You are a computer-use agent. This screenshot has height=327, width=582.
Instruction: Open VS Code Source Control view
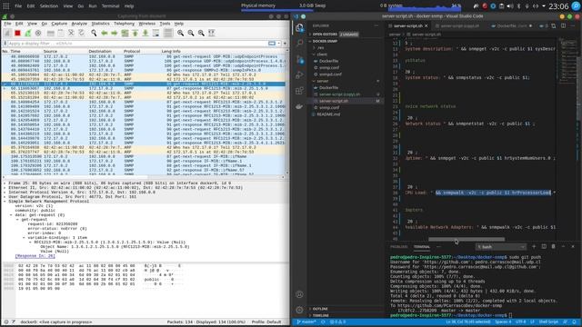point(299,59)
